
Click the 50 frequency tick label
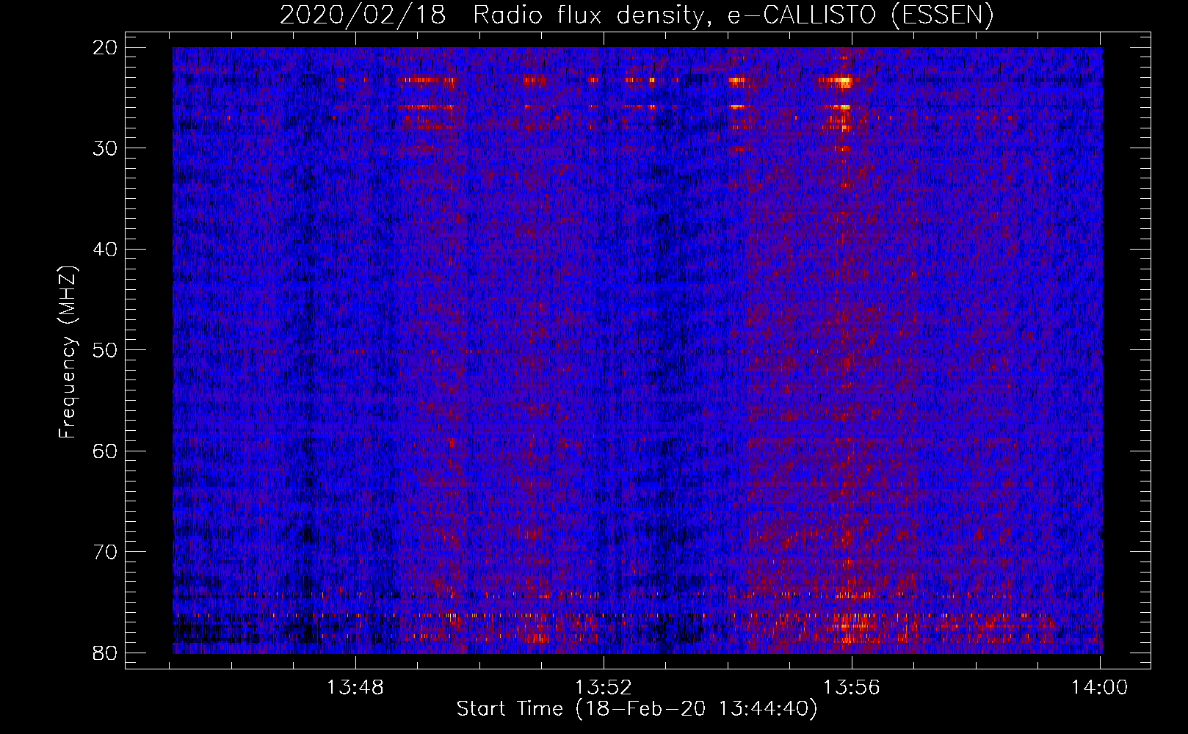(106, 350)
